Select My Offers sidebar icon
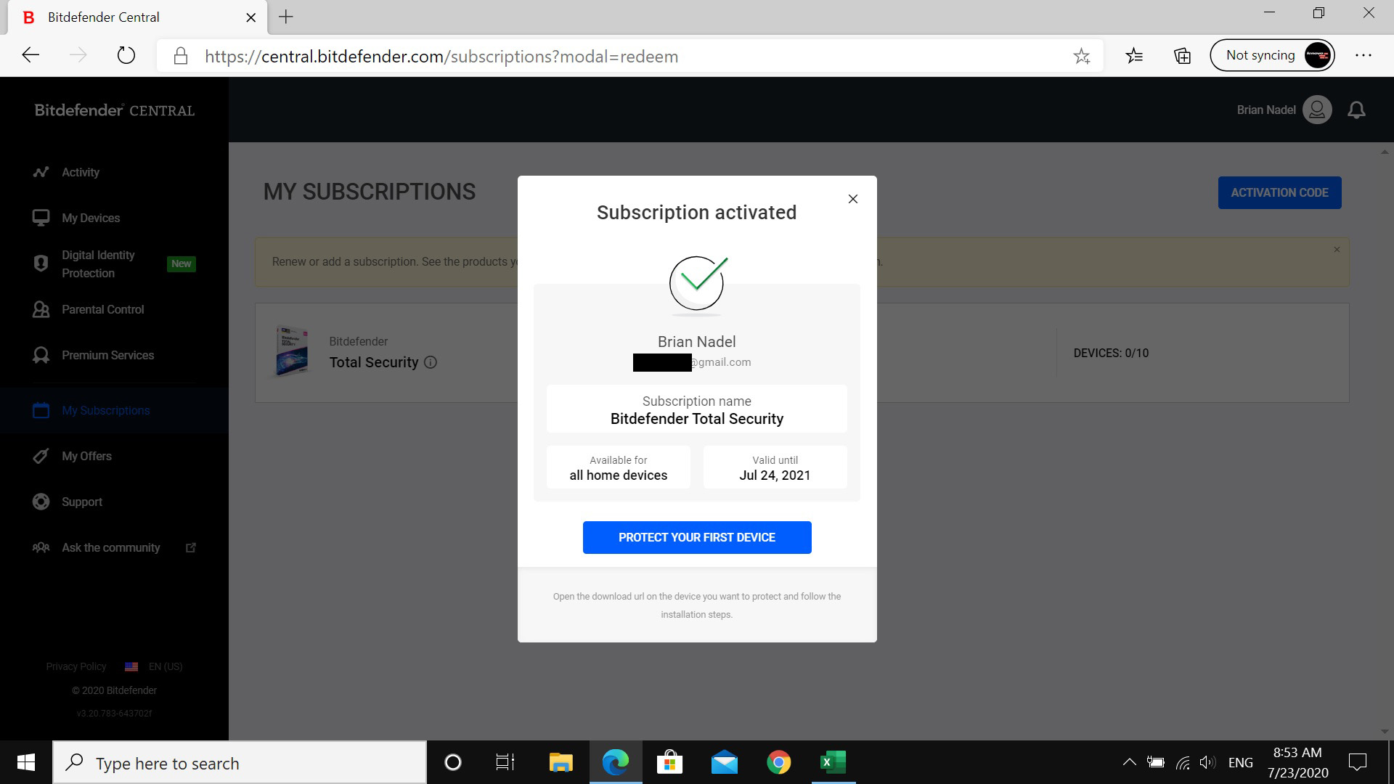The width and height of the screenshot is (1394, 784). [41, 456]
